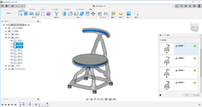The width and height of the screenshot is (202, 107).
Task: Expand the ドキュメントの設定 node
Action: tap(6, 28)
